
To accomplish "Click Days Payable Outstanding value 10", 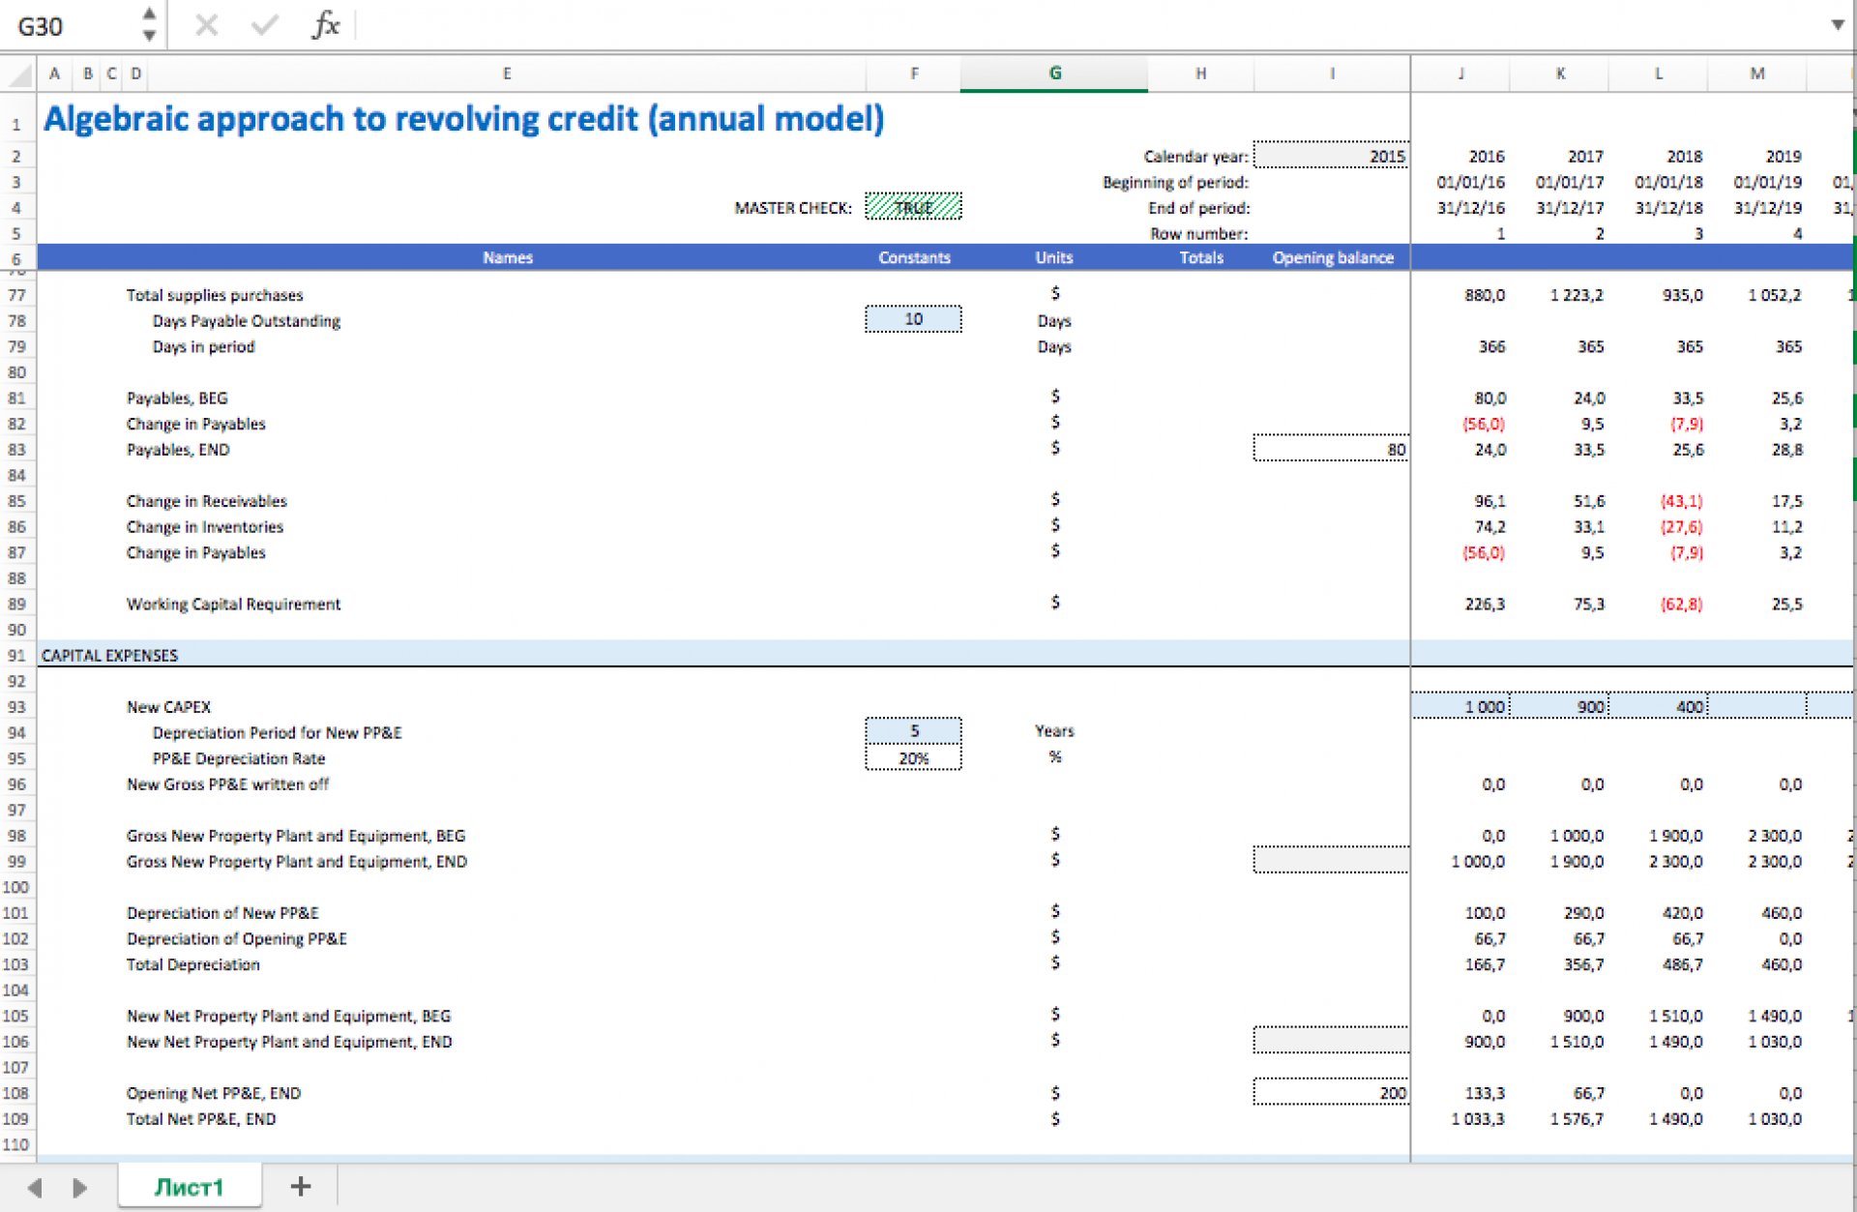I will [x=913, y=319].
